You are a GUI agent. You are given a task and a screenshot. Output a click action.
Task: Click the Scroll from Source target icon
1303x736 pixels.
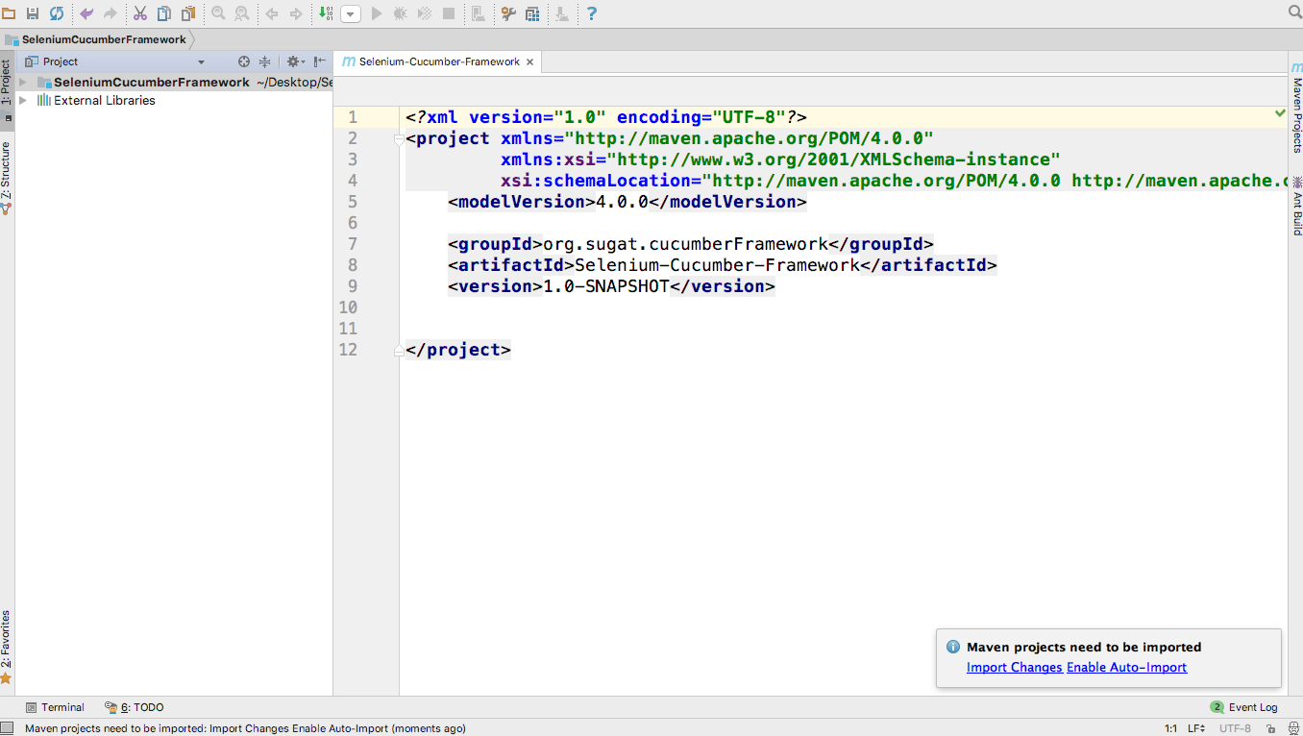pos(244,61)
